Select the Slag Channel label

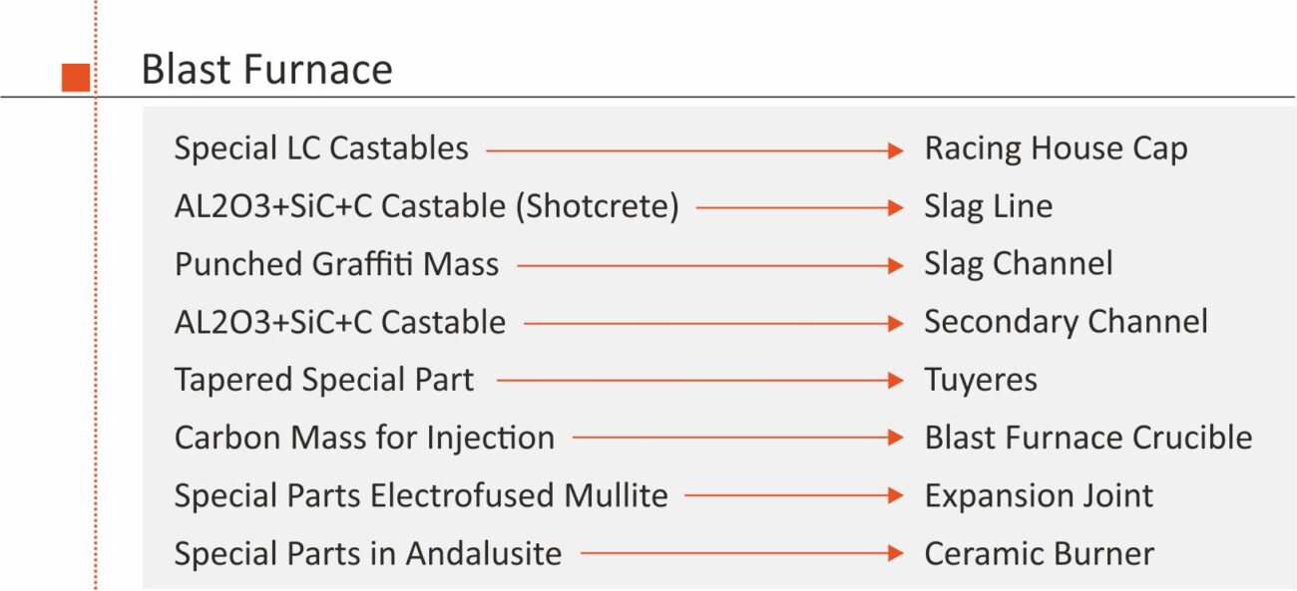coord(1019,264)
